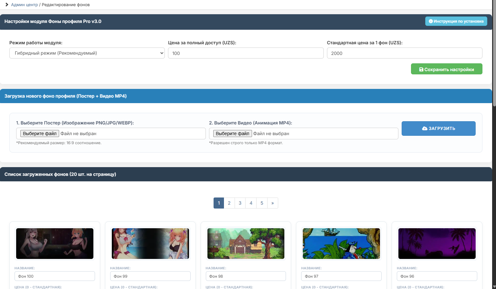496x289 pixels.
Task: Click the Цена за полный доступ field
Action: pos(246,53)
